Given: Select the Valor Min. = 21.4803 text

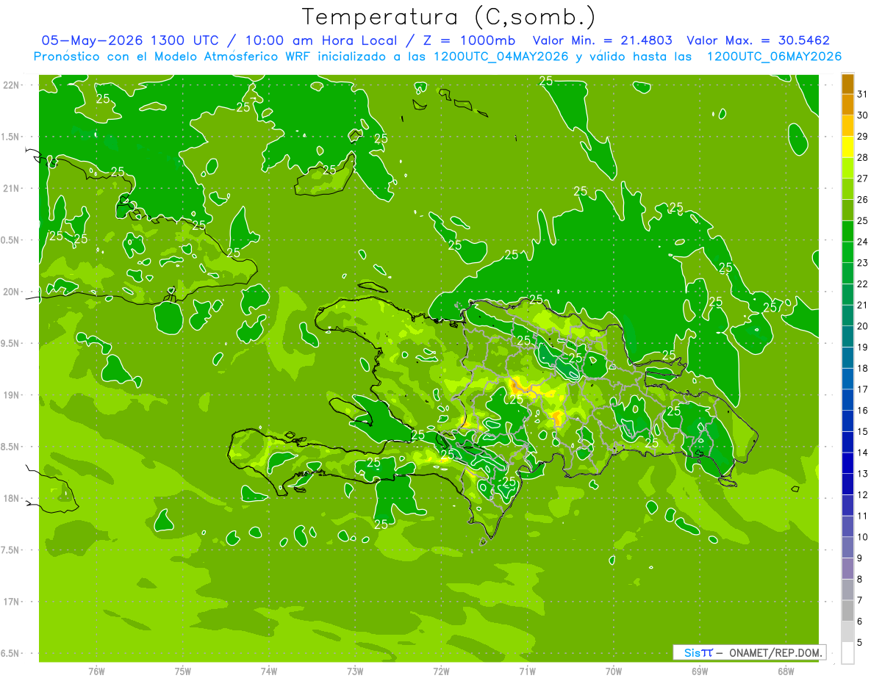Looking at the screenshot, I should pyautogui.click(x=602, y=40).
